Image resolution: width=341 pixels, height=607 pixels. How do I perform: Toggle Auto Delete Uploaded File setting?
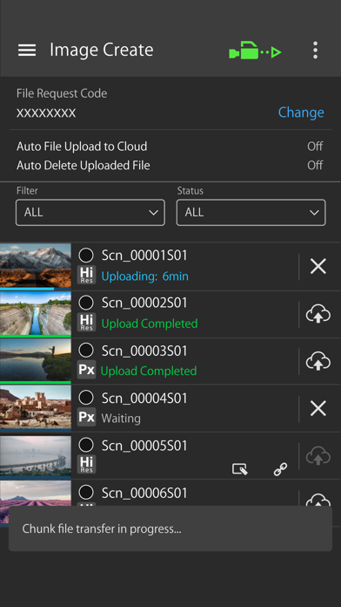tap(170, 166)
